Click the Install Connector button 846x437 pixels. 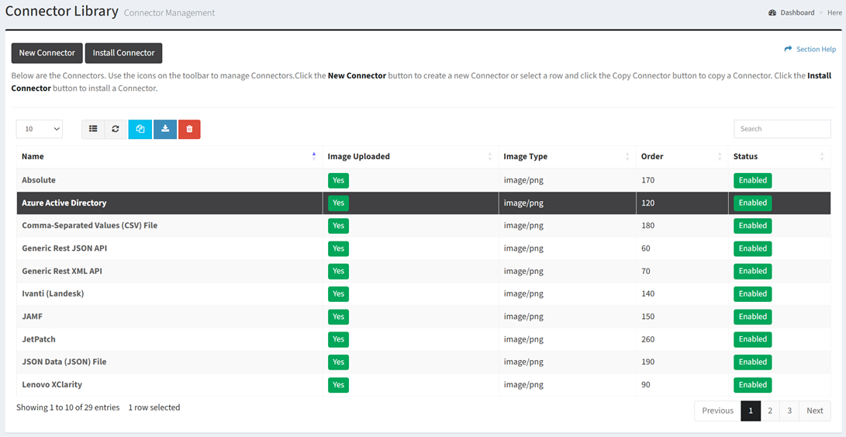tap(123, 53)
